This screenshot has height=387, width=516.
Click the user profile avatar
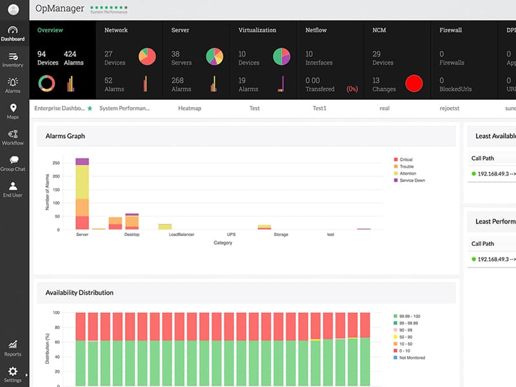coord(14,10)
